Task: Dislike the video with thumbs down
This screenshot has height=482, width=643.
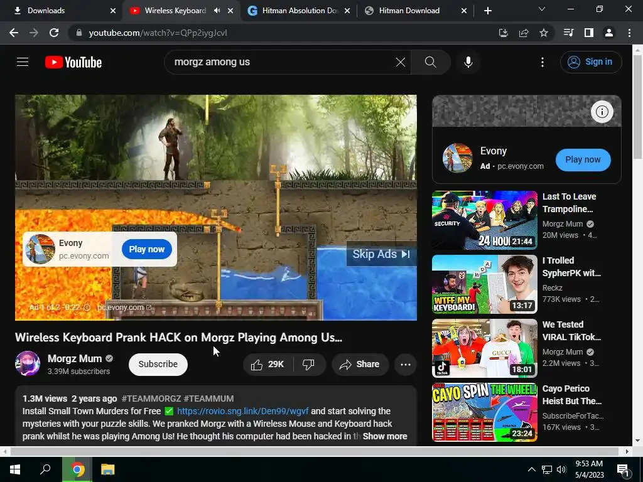Action: click(x=308, y=365)
